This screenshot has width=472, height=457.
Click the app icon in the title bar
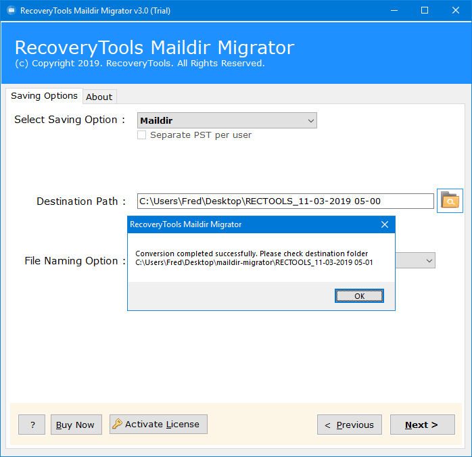click(x=11, y=11)
